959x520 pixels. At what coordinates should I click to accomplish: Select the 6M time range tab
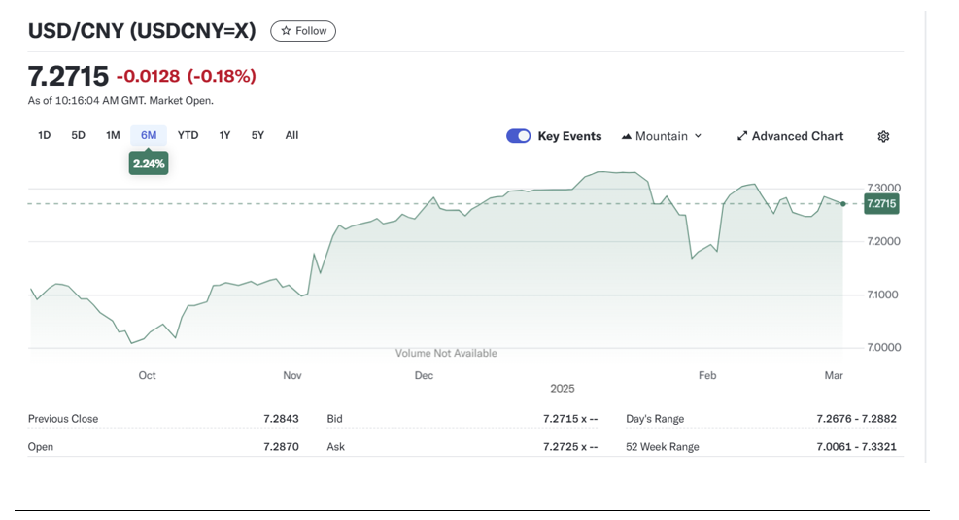click(x=149, y=135)
